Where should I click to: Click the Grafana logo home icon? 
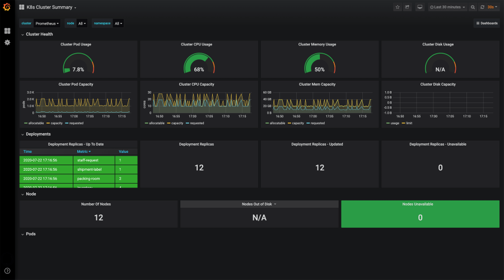click(x=7, y=7)
